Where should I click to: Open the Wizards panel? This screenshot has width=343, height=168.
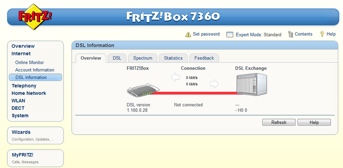pos(36,135)
